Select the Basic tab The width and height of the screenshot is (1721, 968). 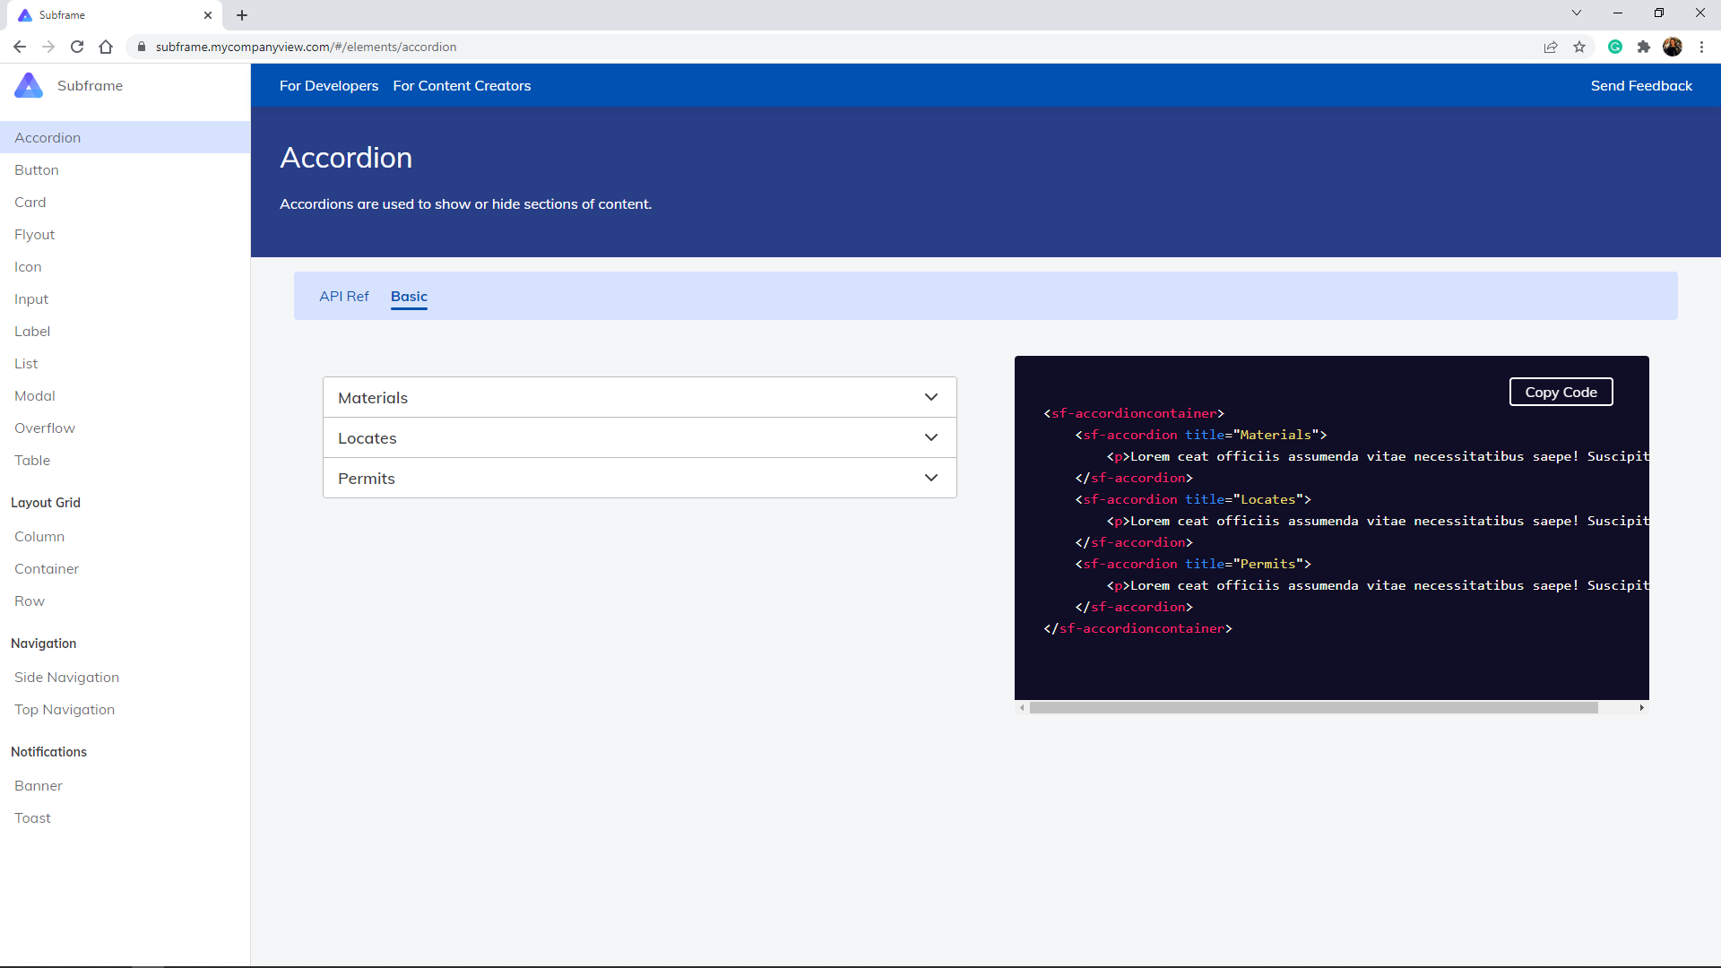coord(409,297)
